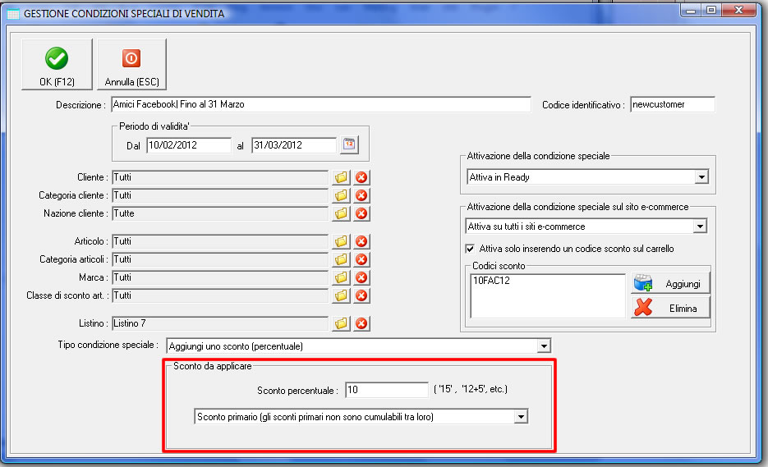Click the Nazione cliente 'Tutte' field
Image resolution: width=768 pixels, height=467 pixels.
click(x=220, y=213)
